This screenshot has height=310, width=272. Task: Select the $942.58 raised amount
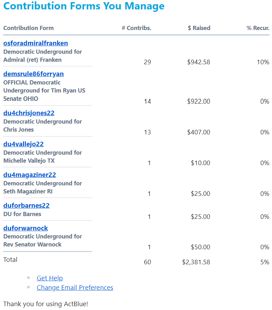pos(199,62)
